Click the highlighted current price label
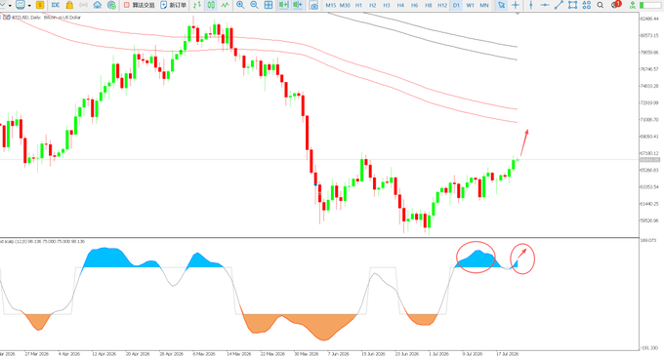The image size is (664, 356). 649,160
